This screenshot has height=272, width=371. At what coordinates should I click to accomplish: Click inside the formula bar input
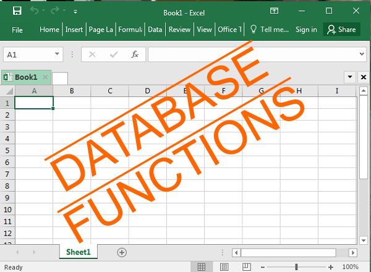253,54
